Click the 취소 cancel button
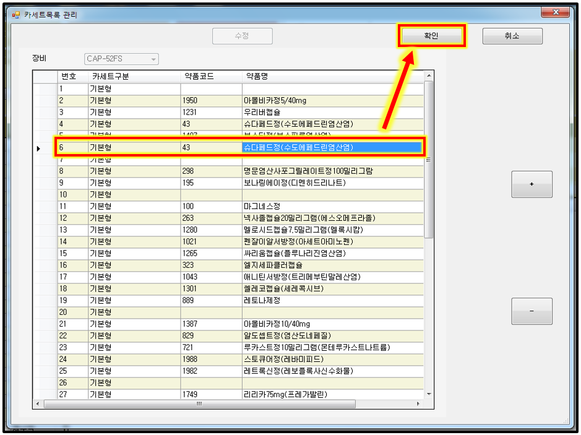 tap(512, 36)
